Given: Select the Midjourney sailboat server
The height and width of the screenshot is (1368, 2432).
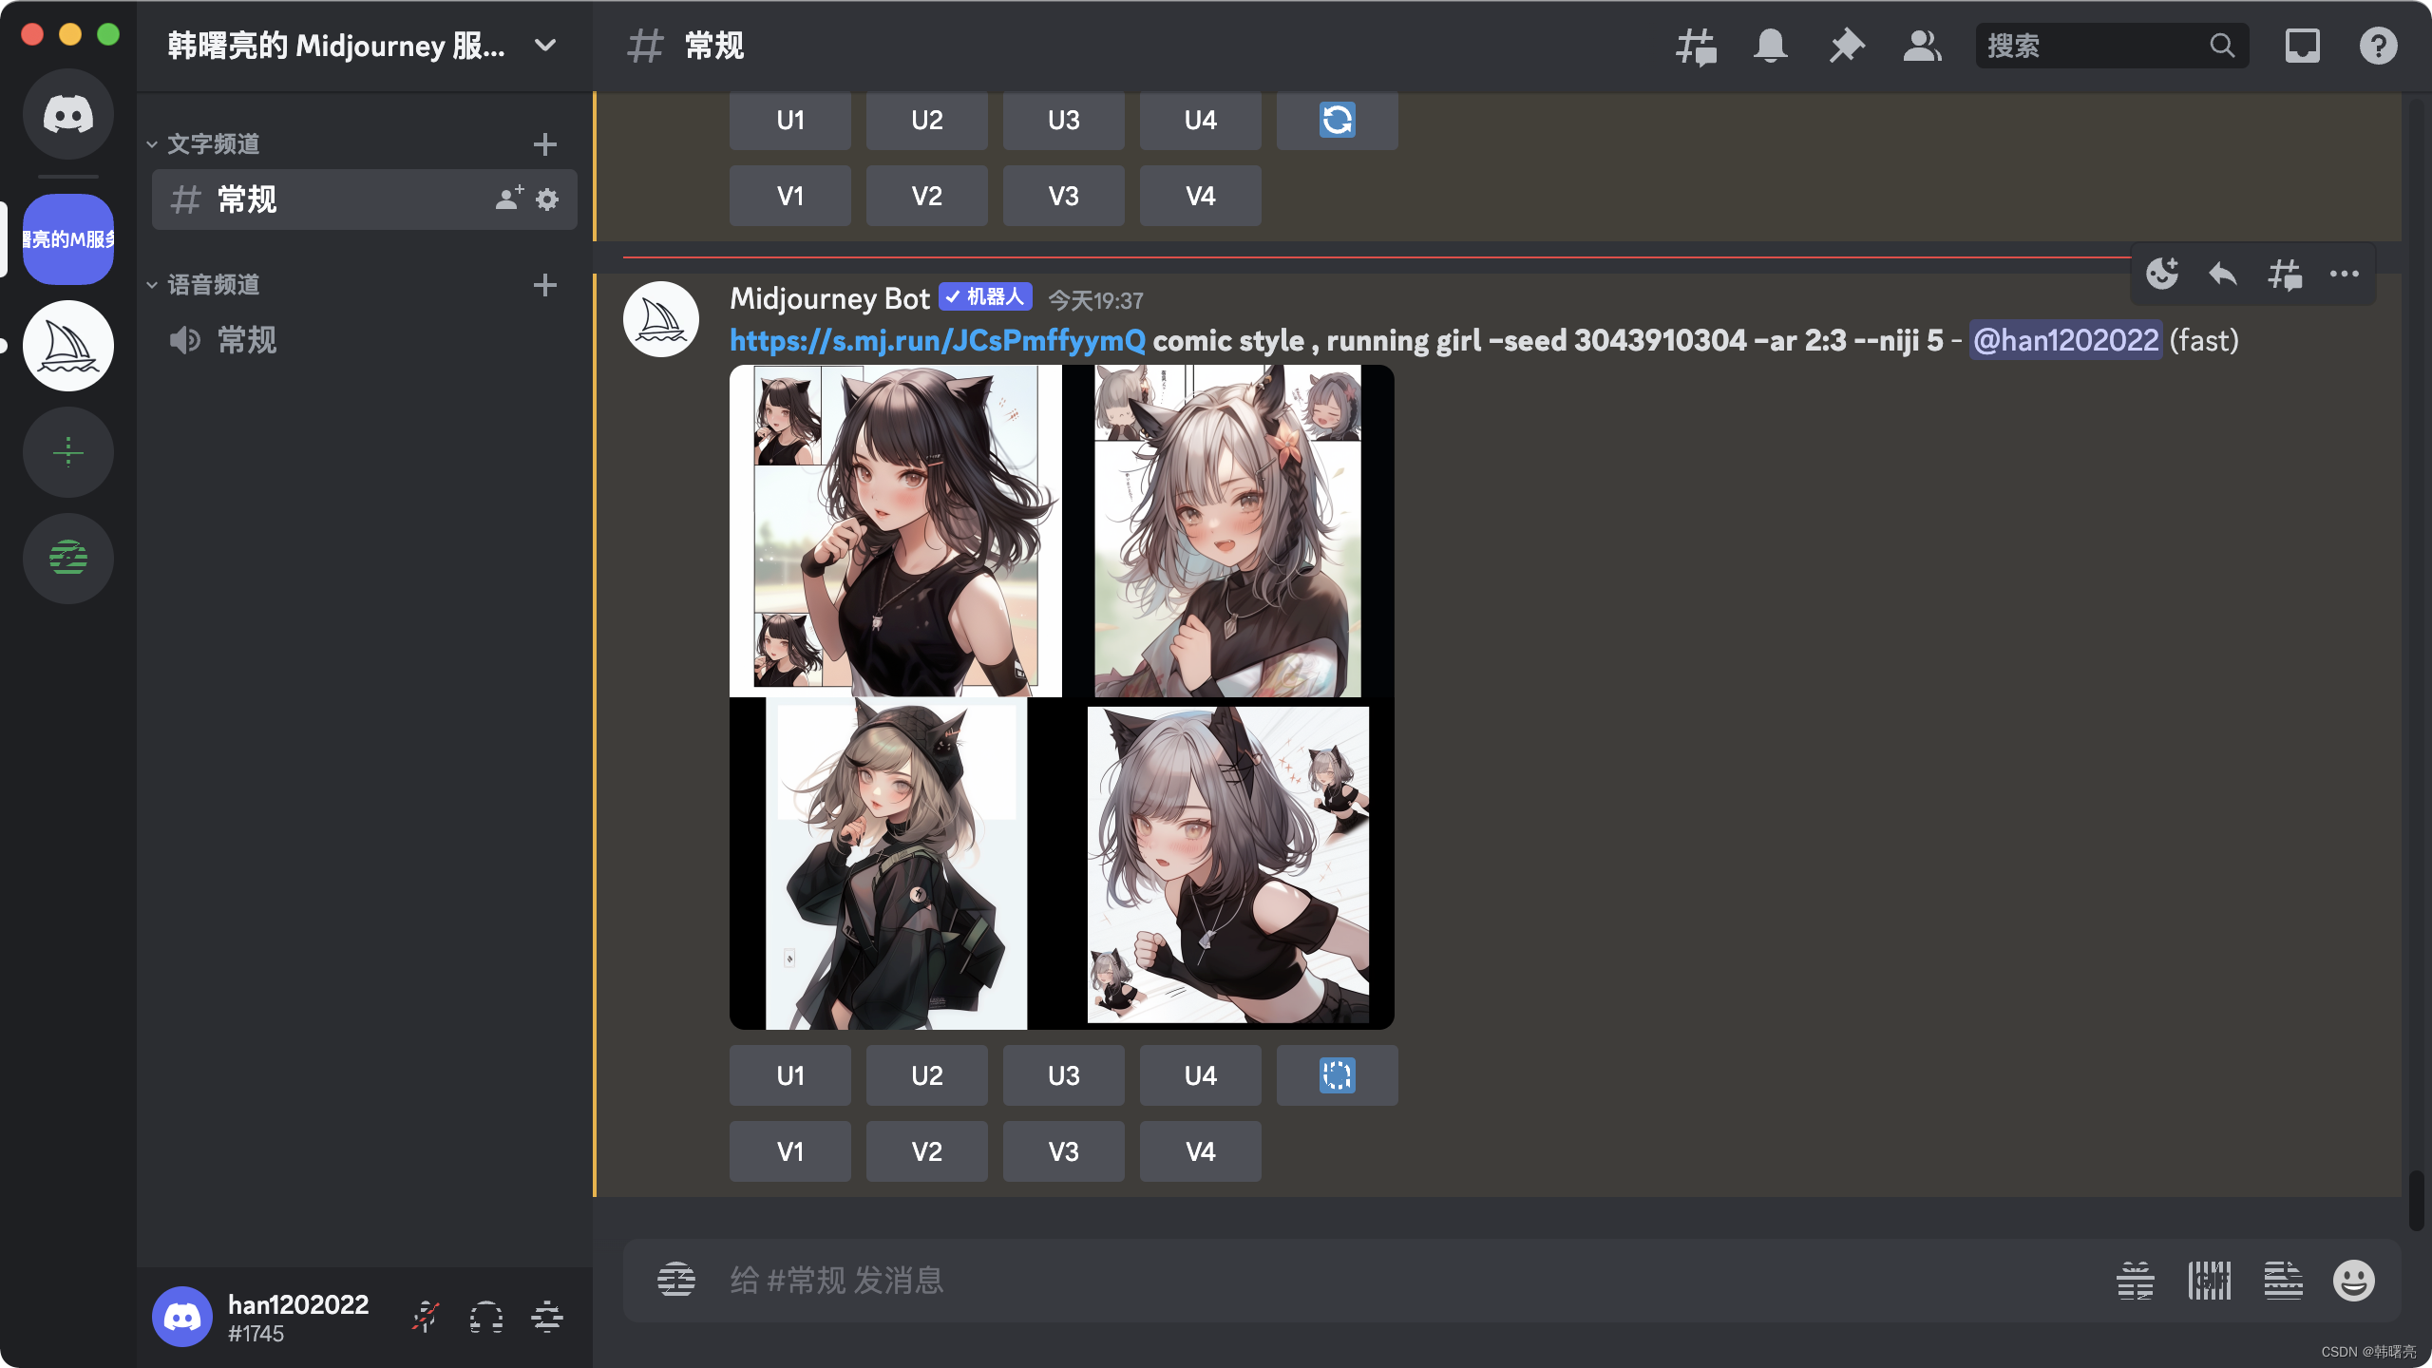Looking at the screenshot, I should (x=68, y=346).
